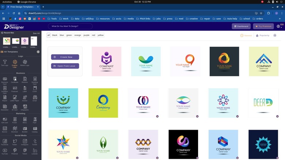
Task: Collapse the All Templates sidebar arrow
Action: coord(38,52)
